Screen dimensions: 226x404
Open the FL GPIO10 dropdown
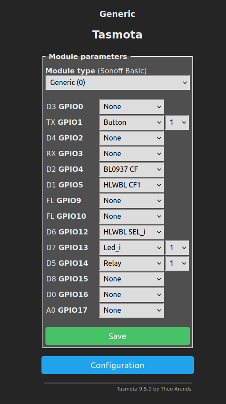click(131, 217)
